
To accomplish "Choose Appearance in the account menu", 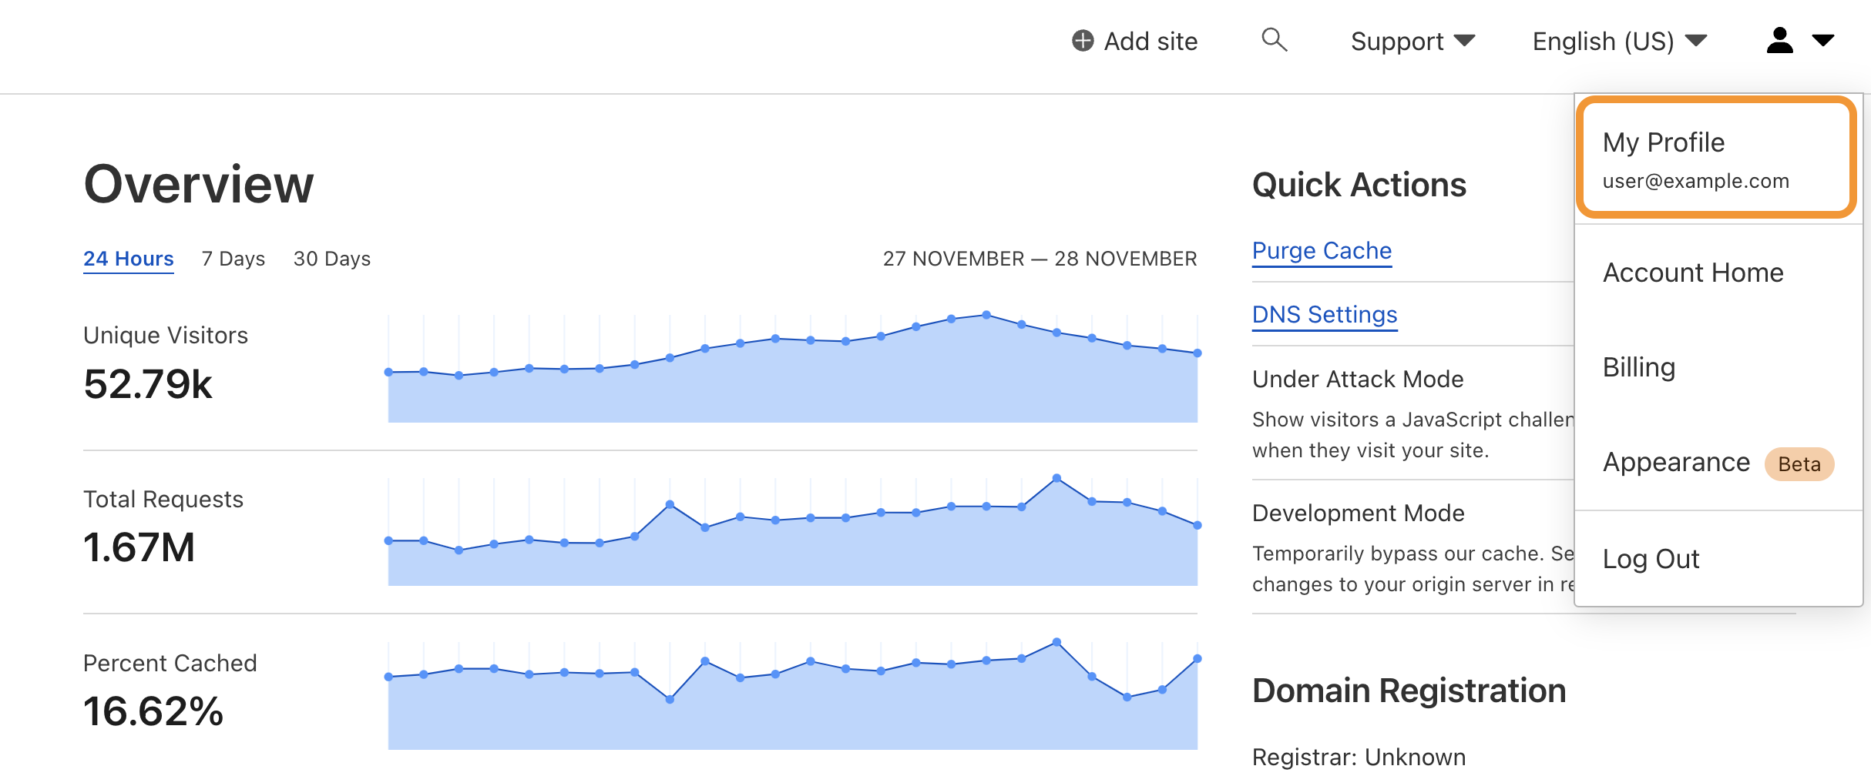I will [x=1676, y=462].
